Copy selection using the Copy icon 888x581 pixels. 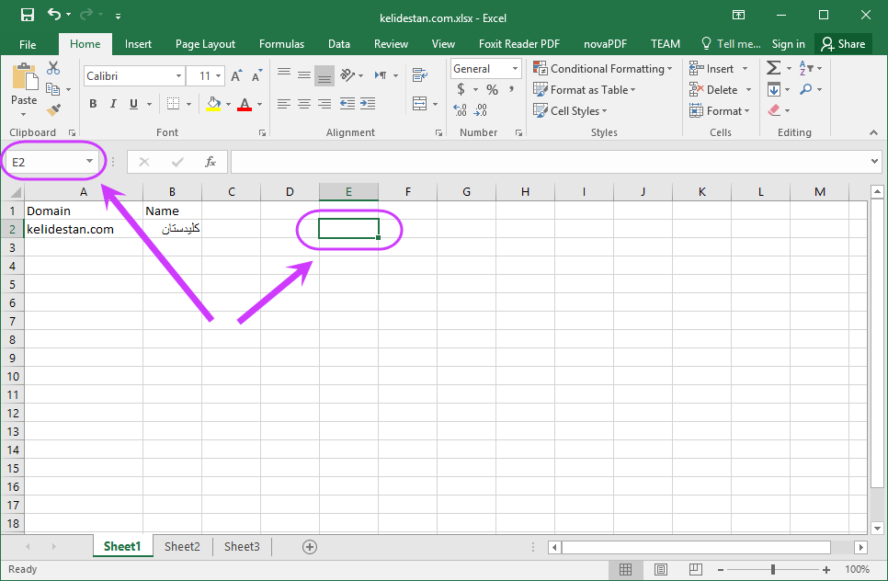pyautogui.click(x=52, y=89)
